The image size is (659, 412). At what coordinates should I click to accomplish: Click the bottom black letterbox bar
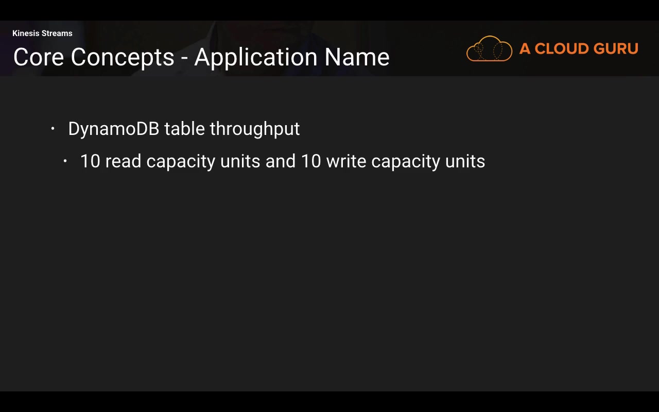(x=329, y=402)
